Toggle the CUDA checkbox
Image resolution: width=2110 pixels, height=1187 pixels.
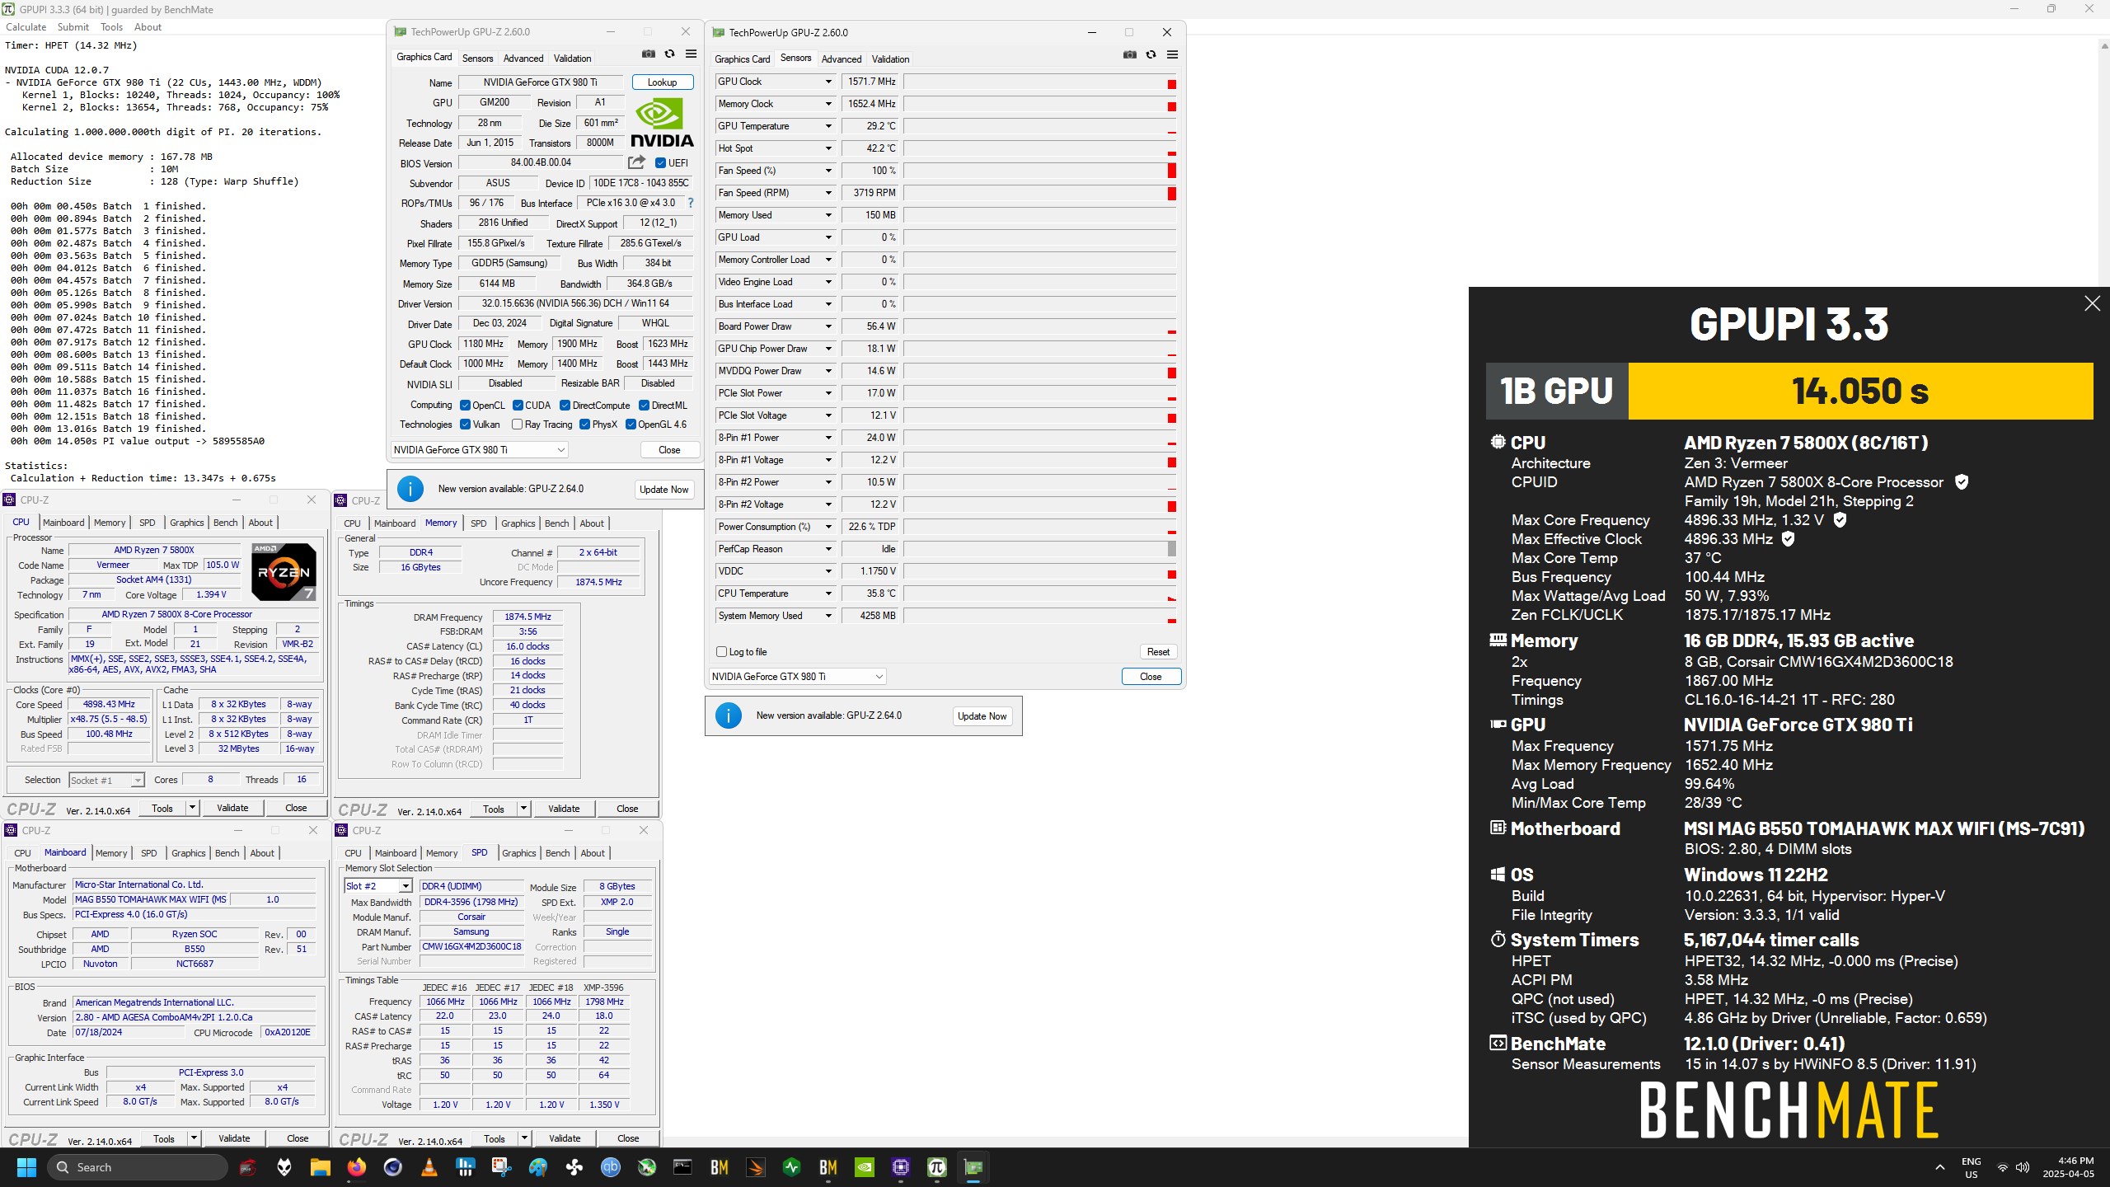[518, 406]
